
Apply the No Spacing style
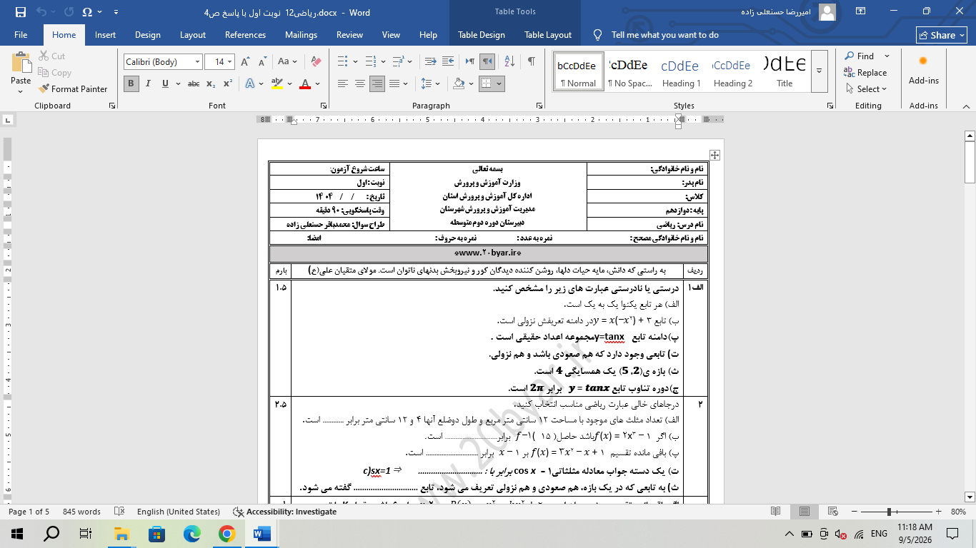[x=629, y=71]
